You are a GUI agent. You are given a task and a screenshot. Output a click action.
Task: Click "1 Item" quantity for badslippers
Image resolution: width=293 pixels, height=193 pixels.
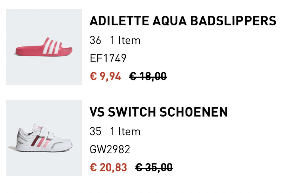pos(125,40)
